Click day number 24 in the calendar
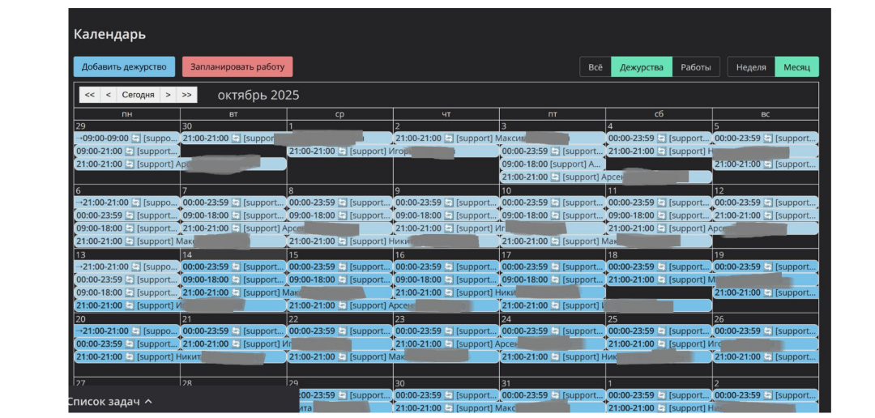This screenshot has width=875, height=418. 507,319
